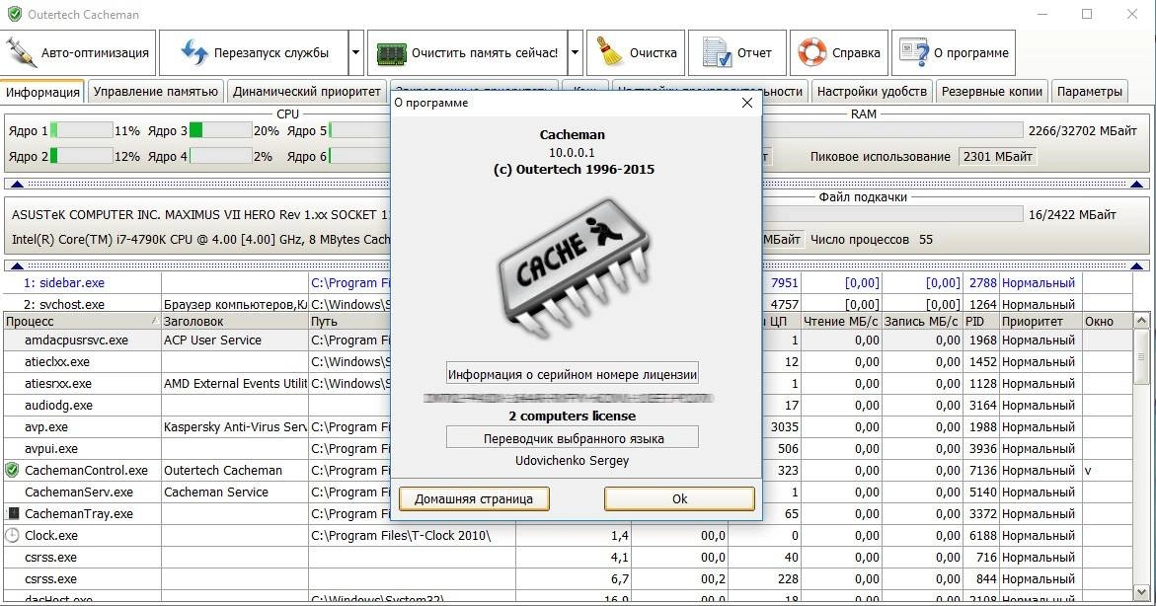
Task: Sort by the PID column header
Action: pos(980,322)
